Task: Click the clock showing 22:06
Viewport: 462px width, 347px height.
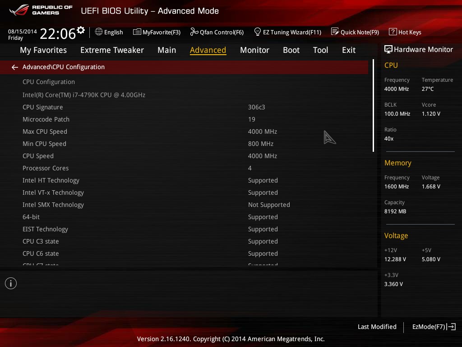Action: pyautogui.click(x=58, y=33)
